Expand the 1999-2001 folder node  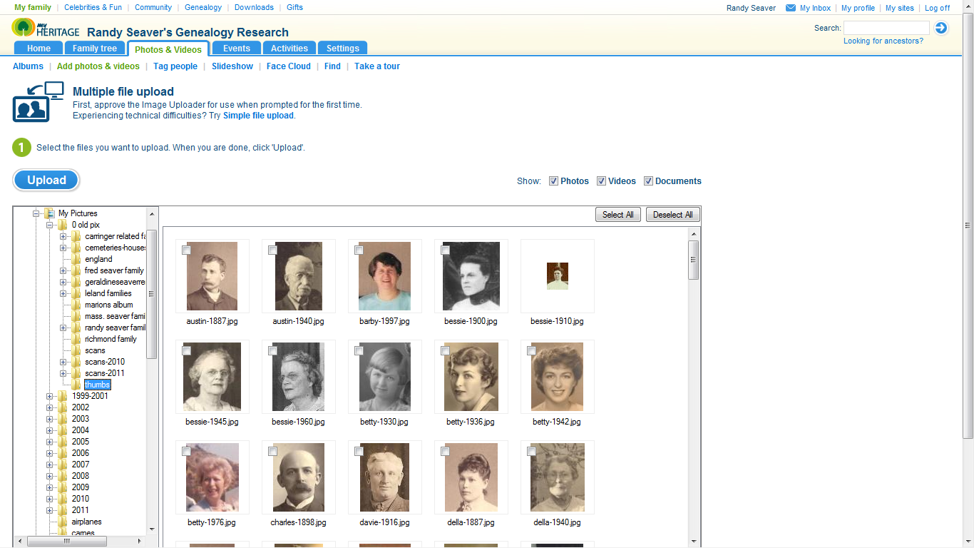(50, 396)
